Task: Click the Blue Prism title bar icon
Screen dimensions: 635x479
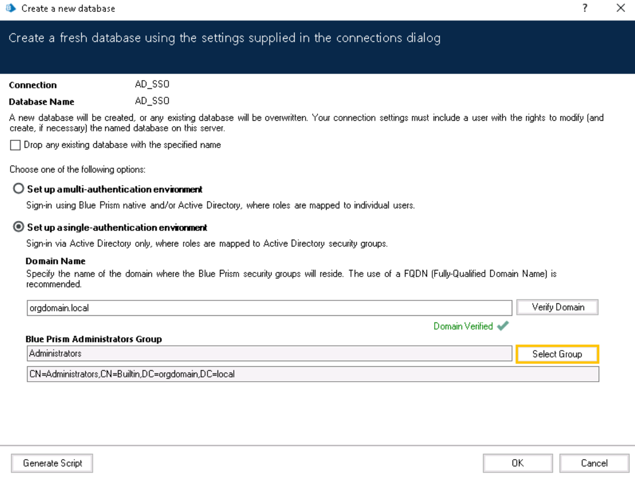Action: pyautogui.click(x=11, y=8)
